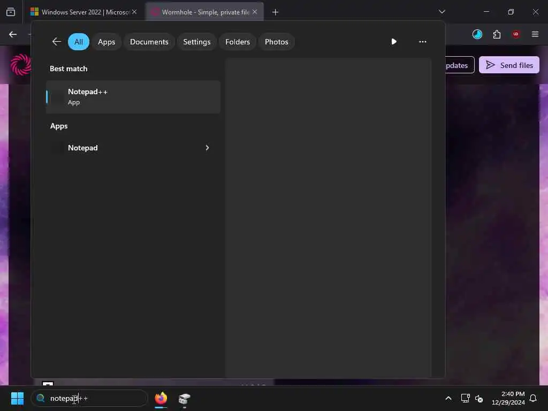Select the All search filter

click(x=79, y=42)
